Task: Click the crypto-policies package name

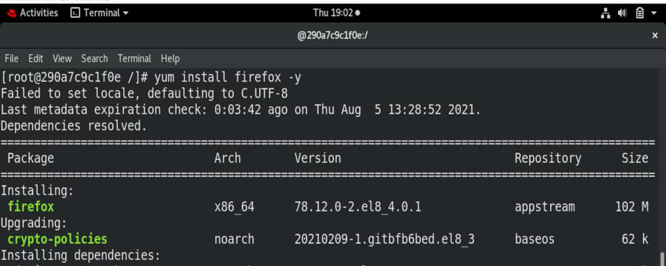Action: (57, 239)
